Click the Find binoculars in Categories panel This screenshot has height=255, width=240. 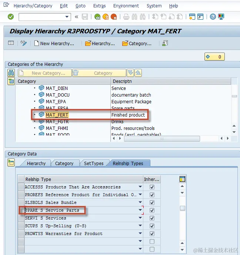(x=11, y=73)
